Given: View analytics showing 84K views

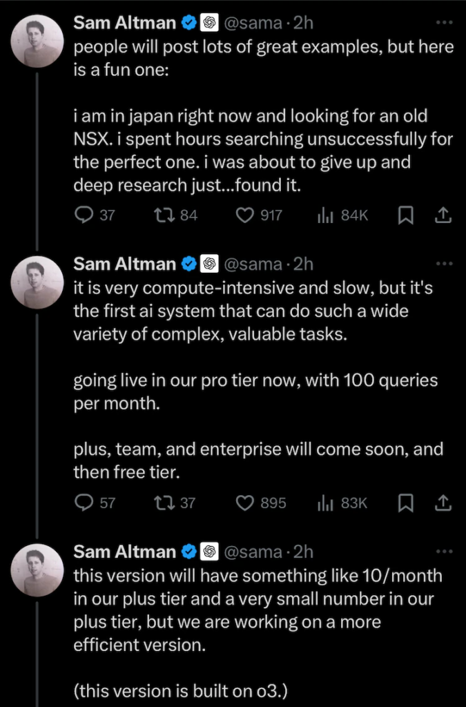Looking at the screenshot, I should point(324,215).
